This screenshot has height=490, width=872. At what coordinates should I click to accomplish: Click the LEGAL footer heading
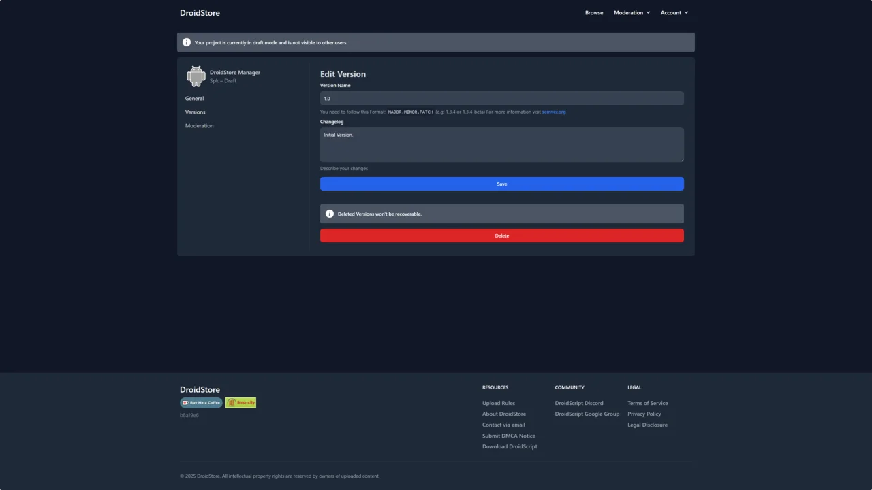click(x=634, y=387)
